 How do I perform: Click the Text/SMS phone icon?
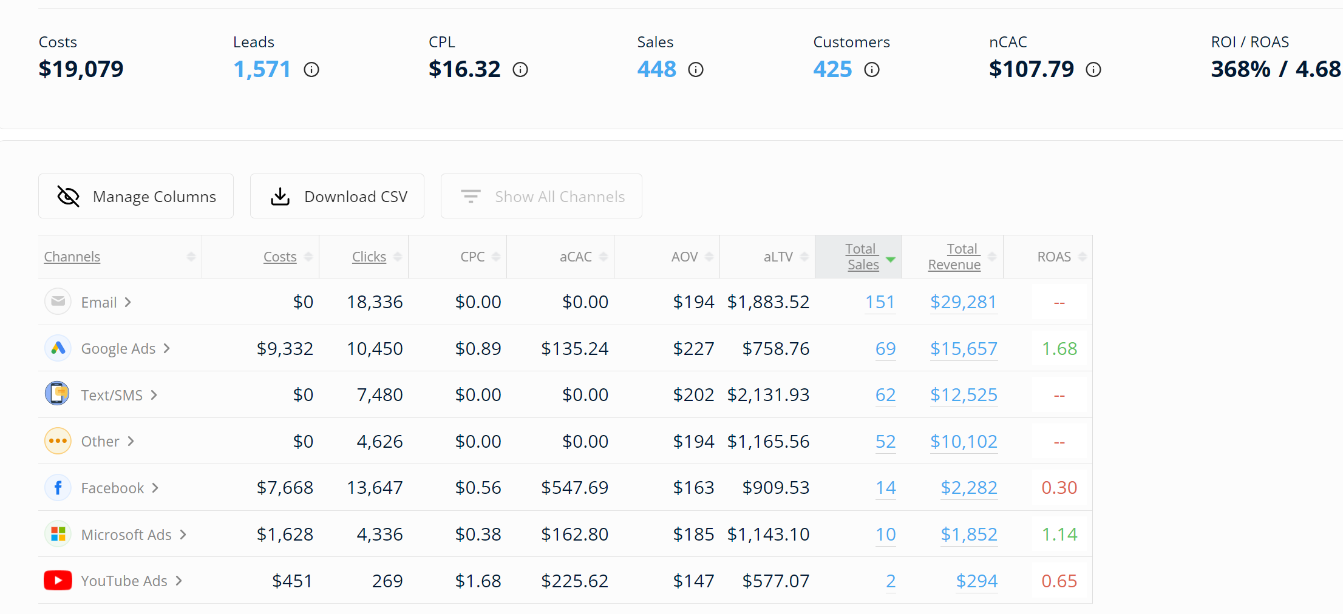58,393
